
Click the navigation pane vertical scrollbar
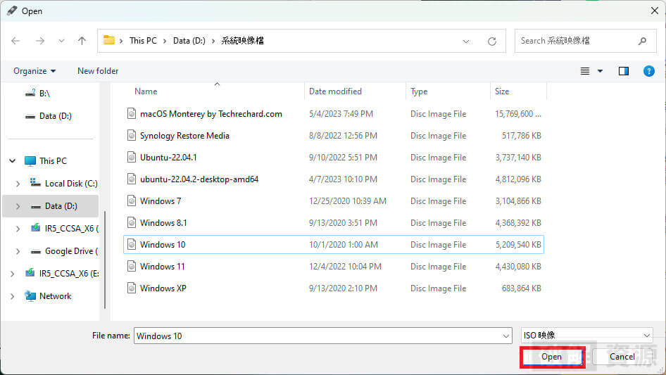105,259
